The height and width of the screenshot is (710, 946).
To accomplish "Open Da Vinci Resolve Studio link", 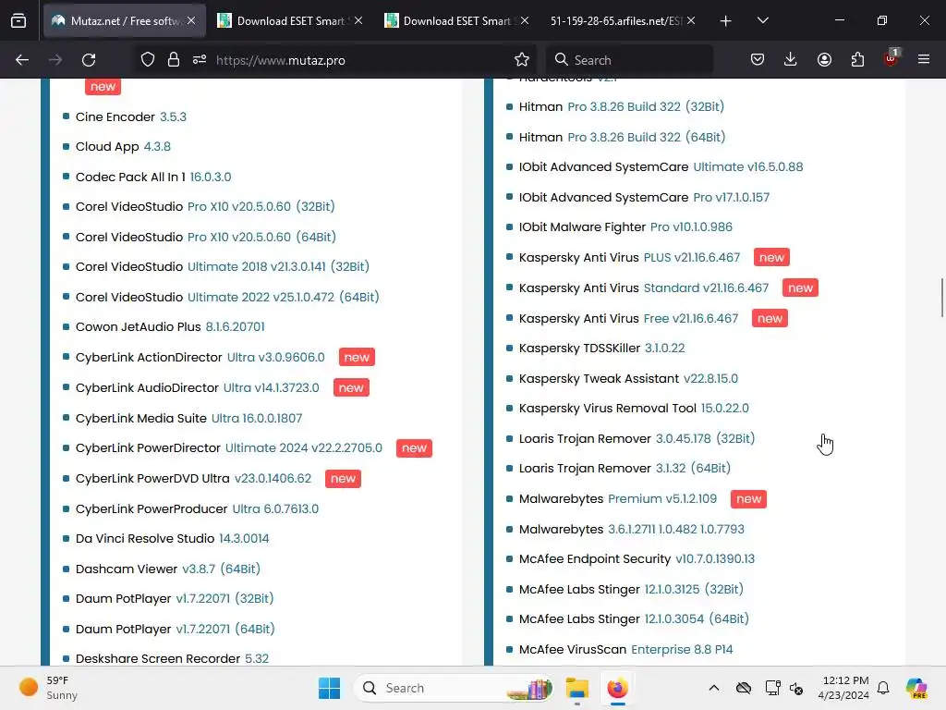I will tap(173, 539).
